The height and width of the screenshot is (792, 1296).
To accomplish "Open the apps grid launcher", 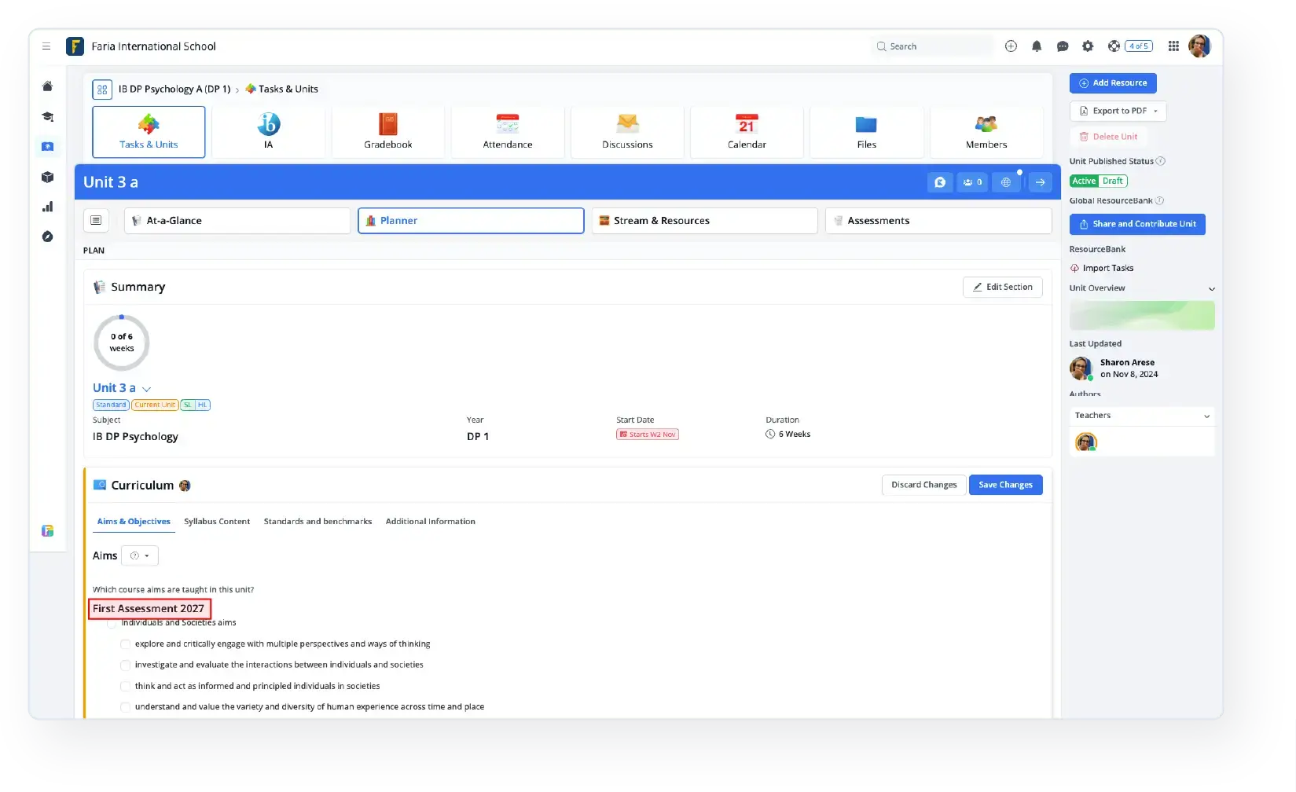I will pos(1173,46).
